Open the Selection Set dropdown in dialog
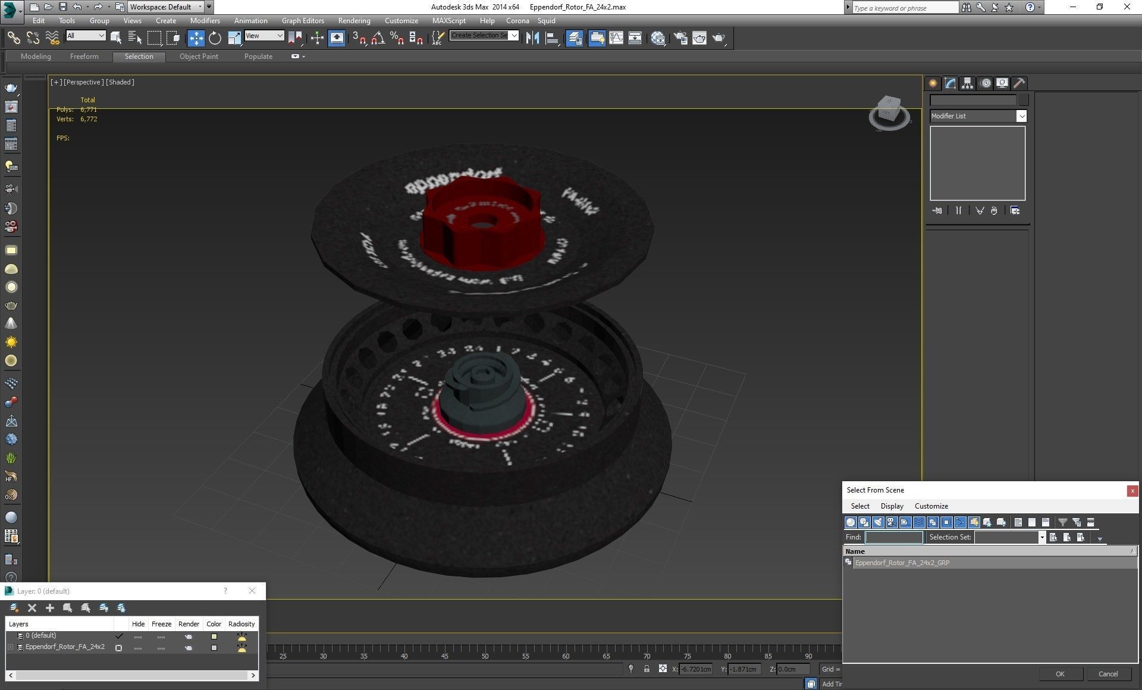The width and height of the screenshot is (1142, 690). pyautogui.click(x=1041, y=537)
